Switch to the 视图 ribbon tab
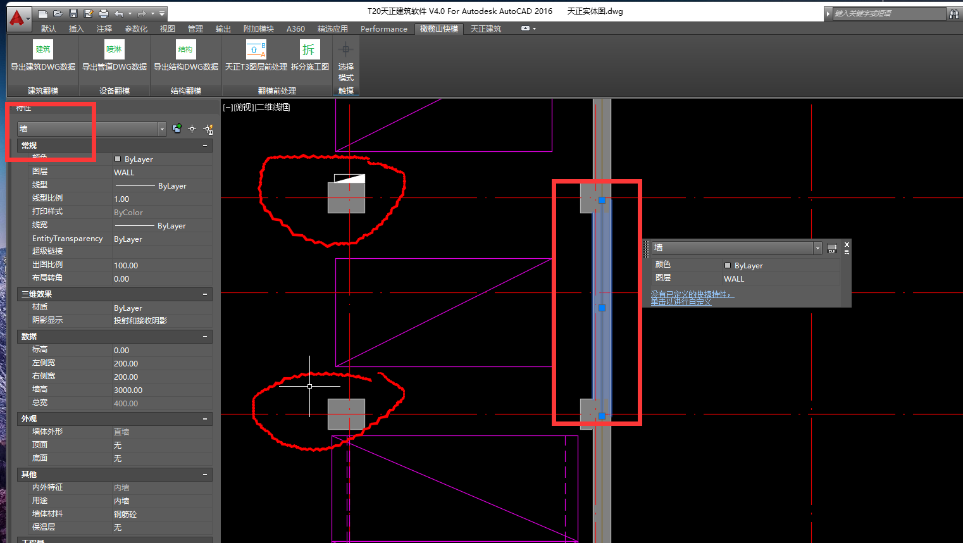This screenshot has width=963, height=543. point(168,29)
